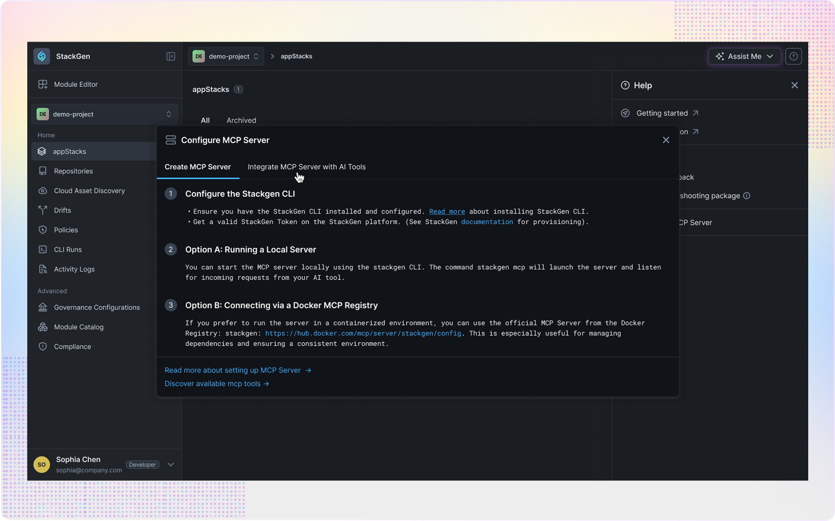Open the Module Editor icon
The height and width of the screenshot is (521, 835).
(43, 85)
